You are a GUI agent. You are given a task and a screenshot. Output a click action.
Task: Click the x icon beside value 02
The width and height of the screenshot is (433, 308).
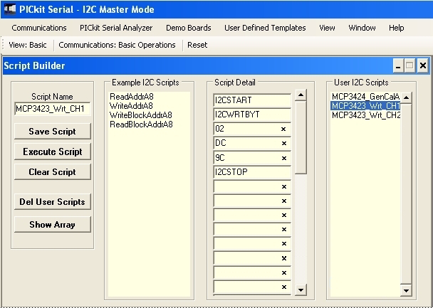coord(283,129)
